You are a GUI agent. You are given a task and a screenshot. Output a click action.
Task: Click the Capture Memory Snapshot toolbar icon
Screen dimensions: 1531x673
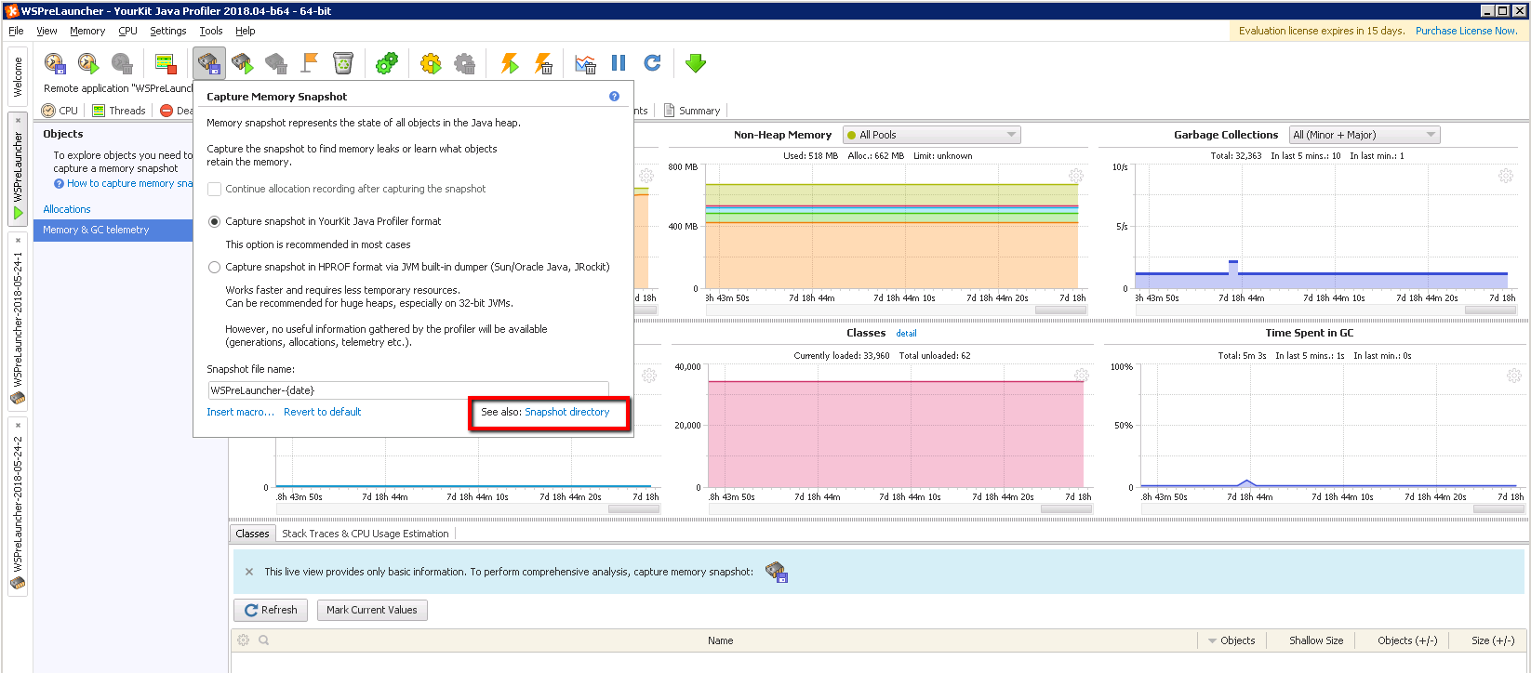pyautogui.click(x=208, y=63)
